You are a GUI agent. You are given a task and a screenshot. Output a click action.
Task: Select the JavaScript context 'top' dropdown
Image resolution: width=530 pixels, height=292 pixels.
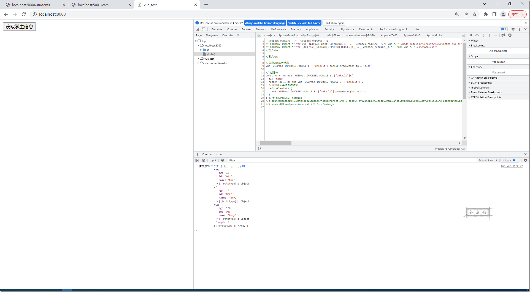213,160
